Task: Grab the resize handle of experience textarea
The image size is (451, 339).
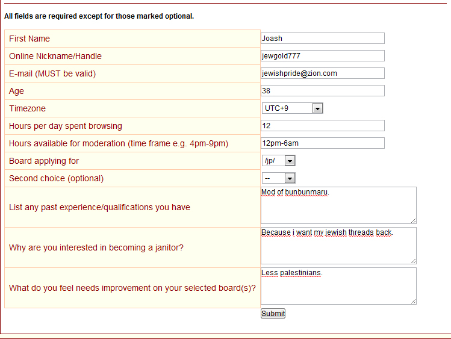Action: click(413, 221)
